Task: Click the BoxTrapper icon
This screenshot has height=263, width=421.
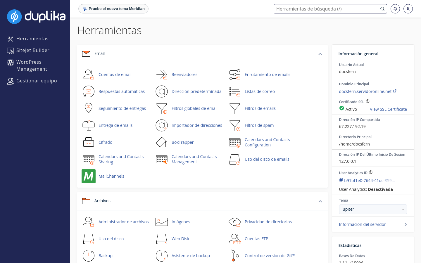Action: [x=161, y=142]
